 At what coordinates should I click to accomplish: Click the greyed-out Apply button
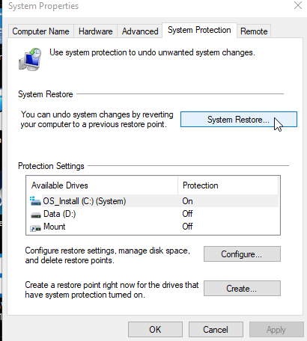276,330
